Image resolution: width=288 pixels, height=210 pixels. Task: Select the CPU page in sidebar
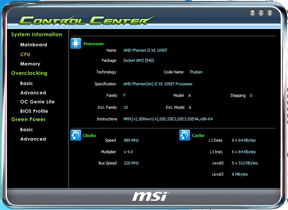pyautogui.click(x=25, y=54)
